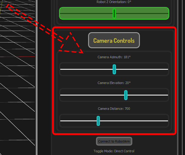
Task: Click Camera Distance track right of handle
Action: click(133, 121)
